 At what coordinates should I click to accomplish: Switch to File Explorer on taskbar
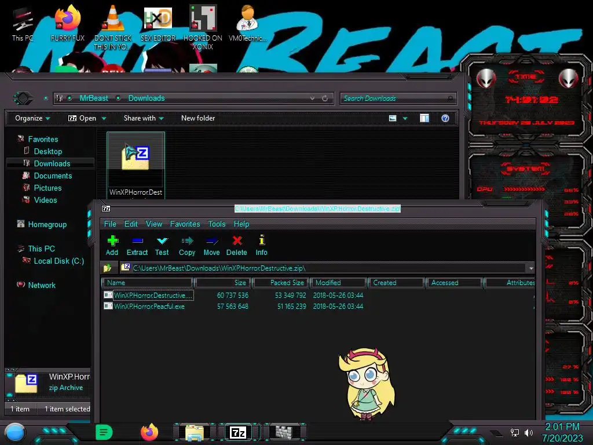click(x=195, y=432)
